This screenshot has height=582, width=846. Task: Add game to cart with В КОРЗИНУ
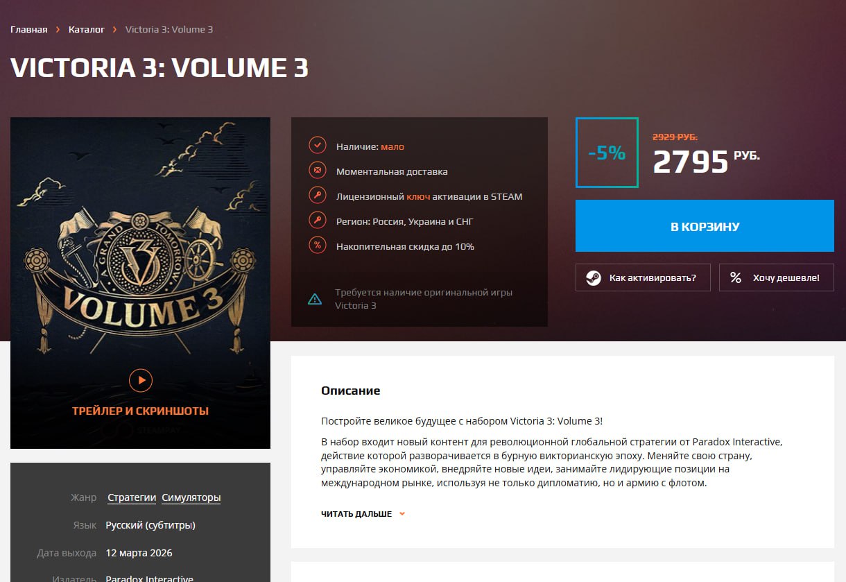(705, 226)
